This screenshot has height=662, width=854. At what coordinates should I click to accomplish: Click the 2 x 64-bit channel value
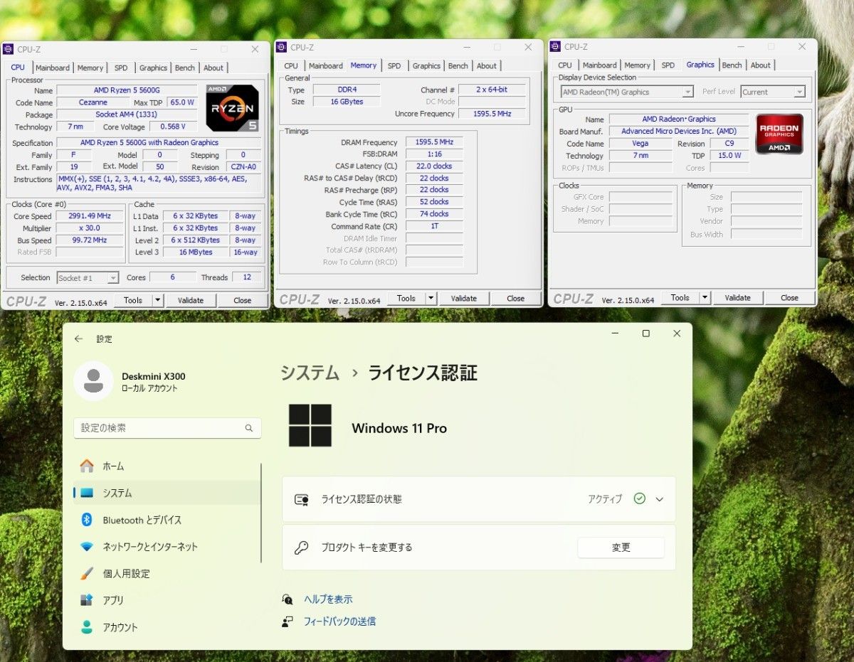(x=492, y=90)
